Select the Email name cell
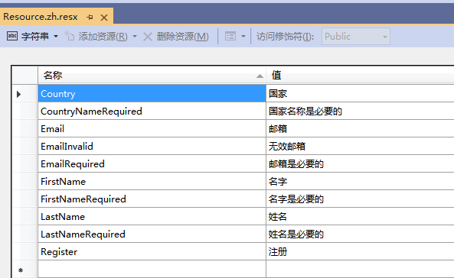 click(x=152, y=128)
